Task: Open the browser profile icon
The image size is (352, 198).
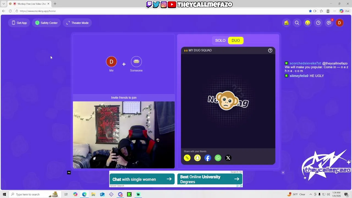Action: tap(328, 11)
